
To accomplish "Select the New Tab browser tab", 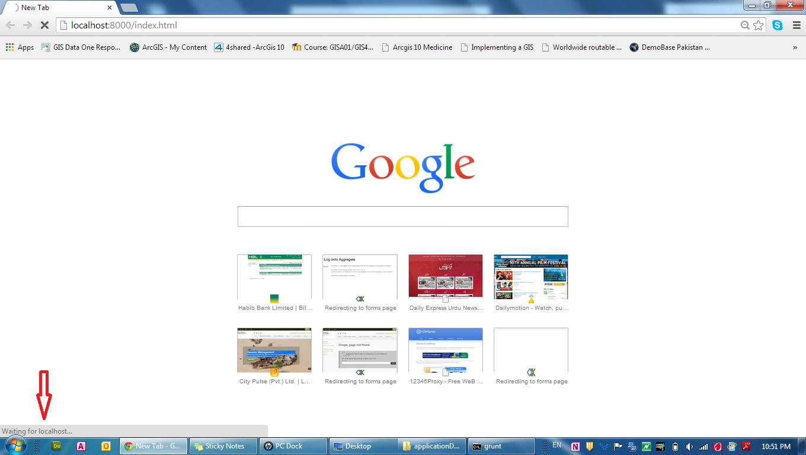I will (x=59, y=8).
